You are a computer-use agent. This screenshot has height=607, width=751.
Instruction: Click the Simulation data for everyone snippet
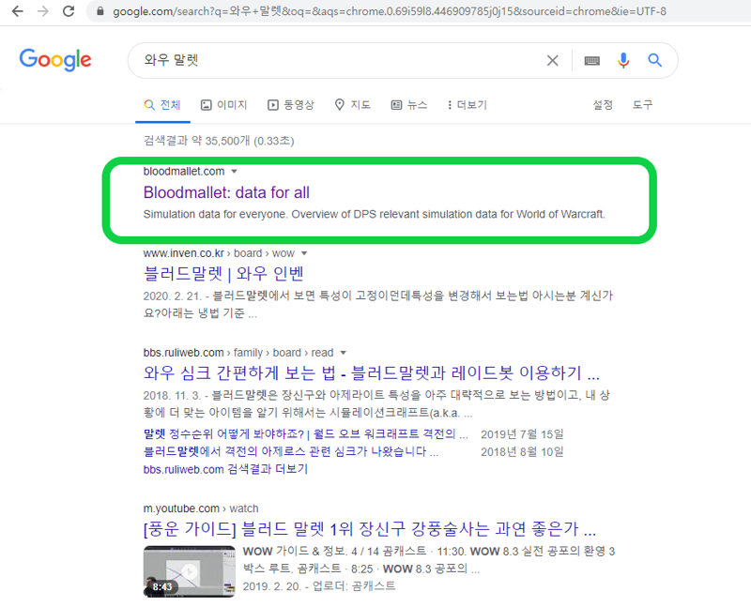(x=374, y=214)
